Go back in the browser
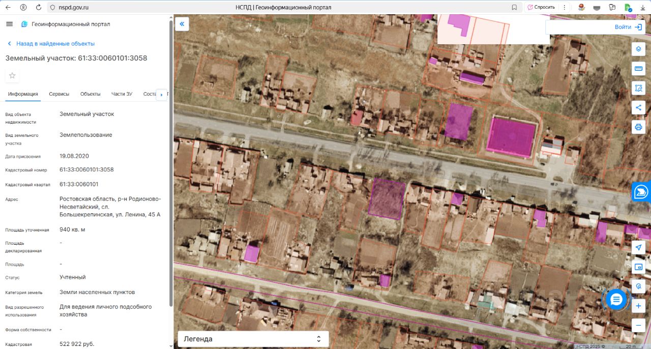 click(x=9, y=7)
